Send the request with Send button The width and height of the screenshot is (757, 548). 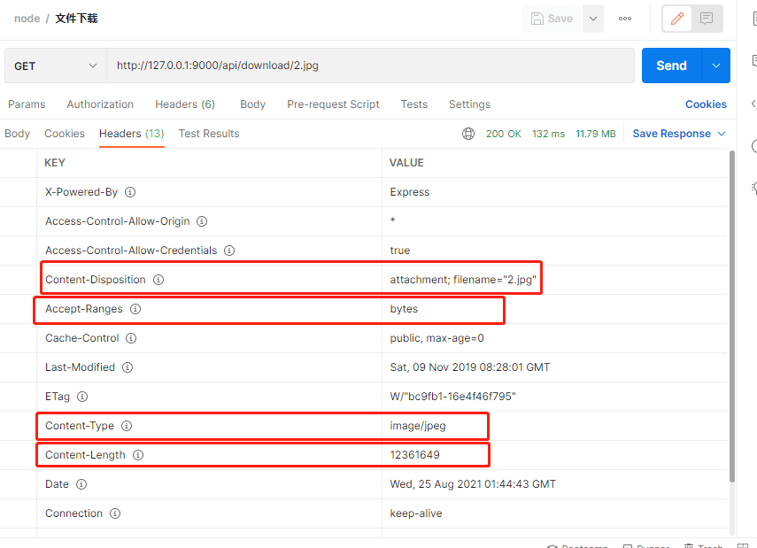tap(671, 66)
